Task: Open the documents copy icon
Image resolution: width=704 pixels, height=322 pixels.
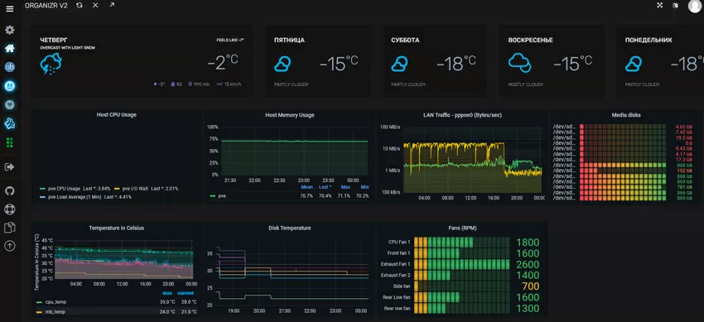Action: 9,228
